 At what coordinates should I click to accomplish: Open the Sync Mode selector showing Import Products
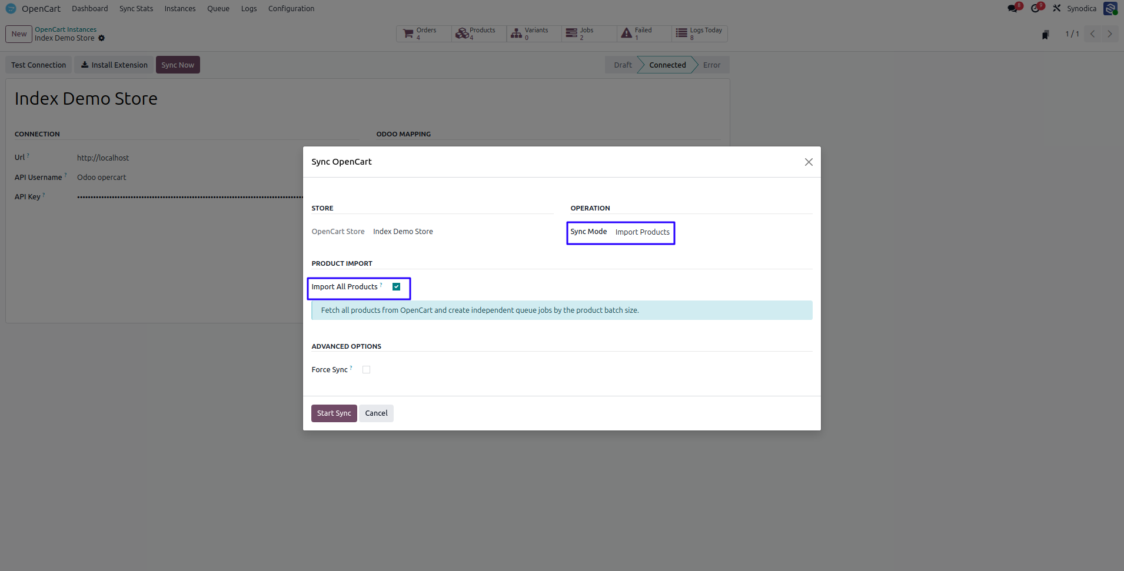(x=642, y=232)
